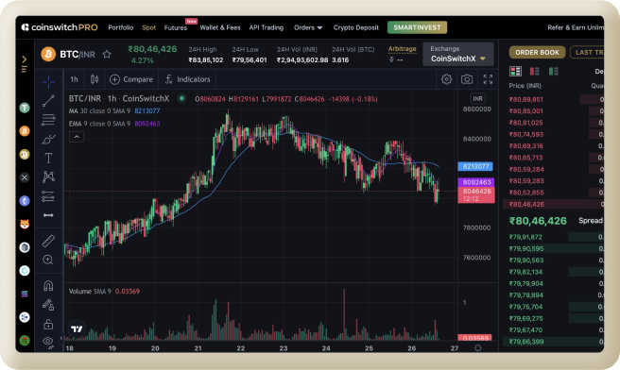Open Crypto Deposit page
Viewport: 620px width, 370px height.
tap(356, 27)
